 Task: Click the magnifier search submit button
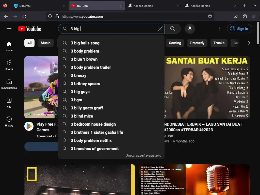pyautogui.click(x=173, y=29)
